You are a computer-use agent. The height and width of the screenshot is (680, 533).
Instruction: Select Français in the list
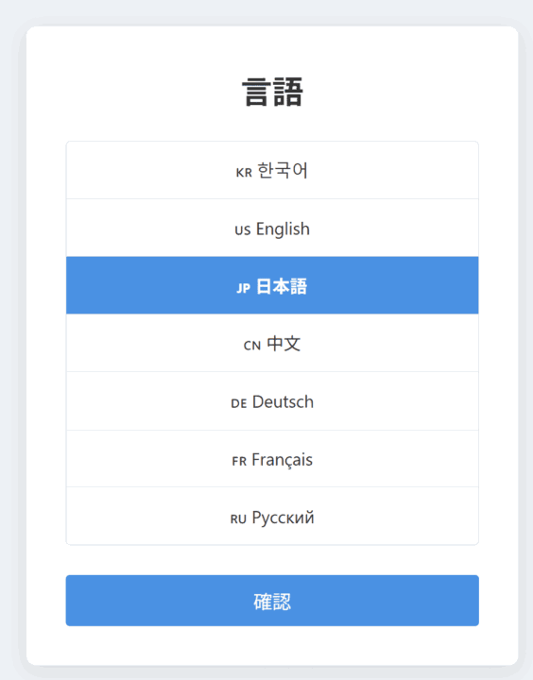[x=272, y=459]
